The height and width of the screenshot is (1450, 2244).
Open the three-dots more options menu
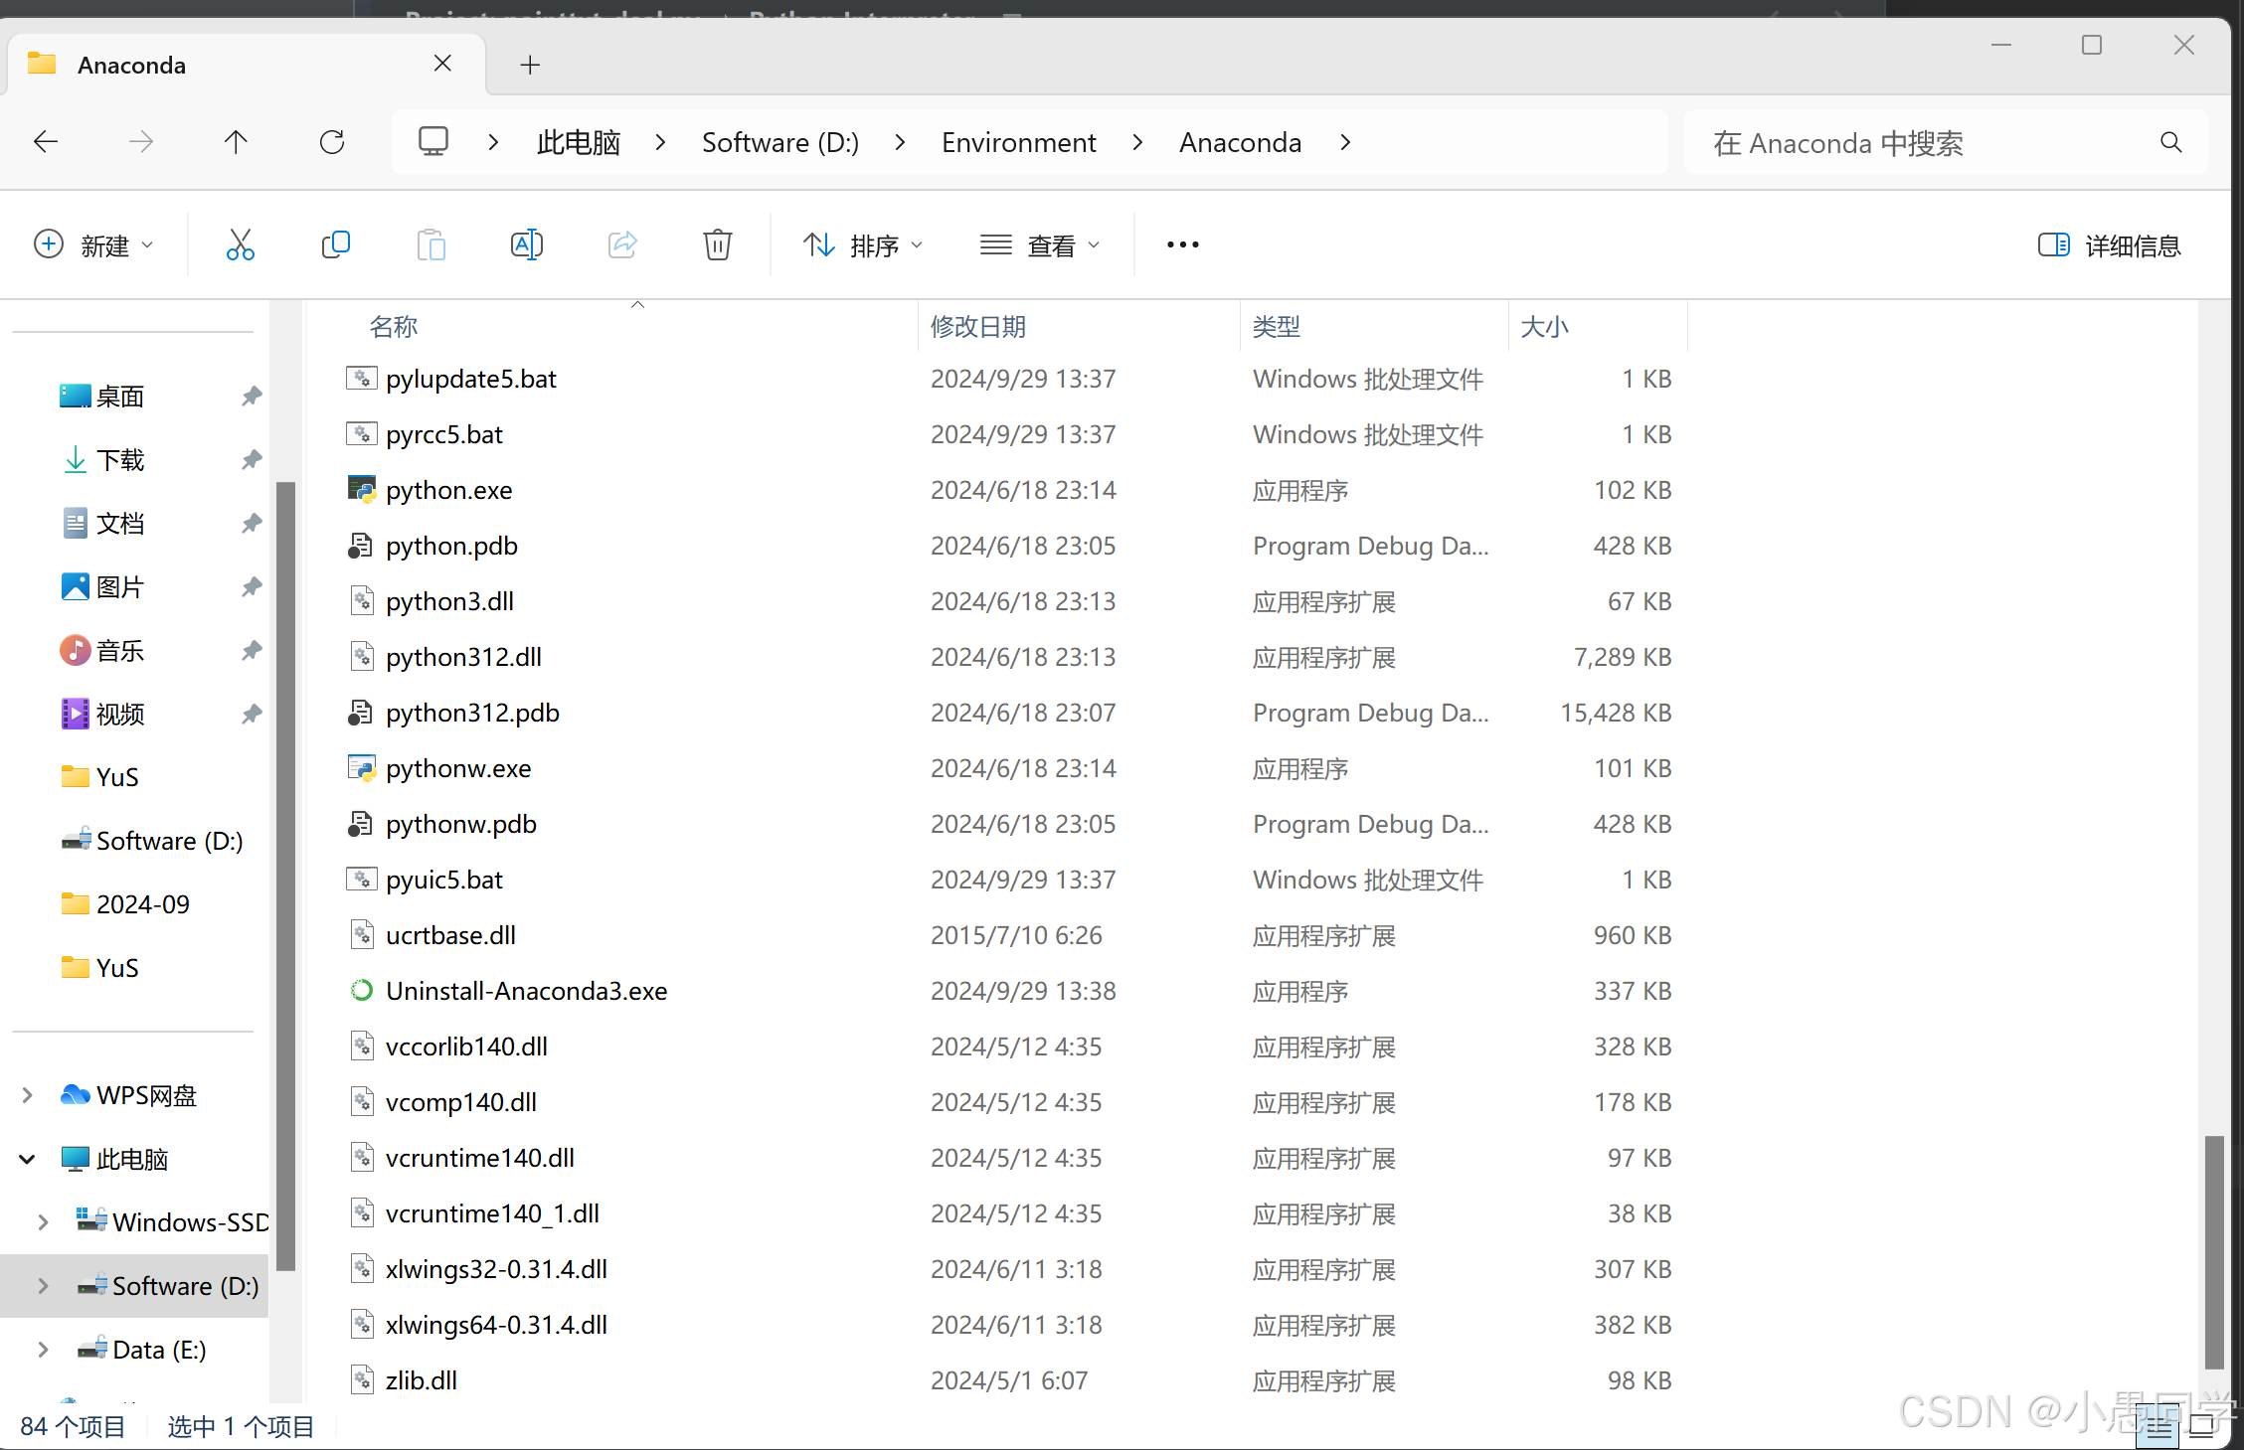[1183, 244]
